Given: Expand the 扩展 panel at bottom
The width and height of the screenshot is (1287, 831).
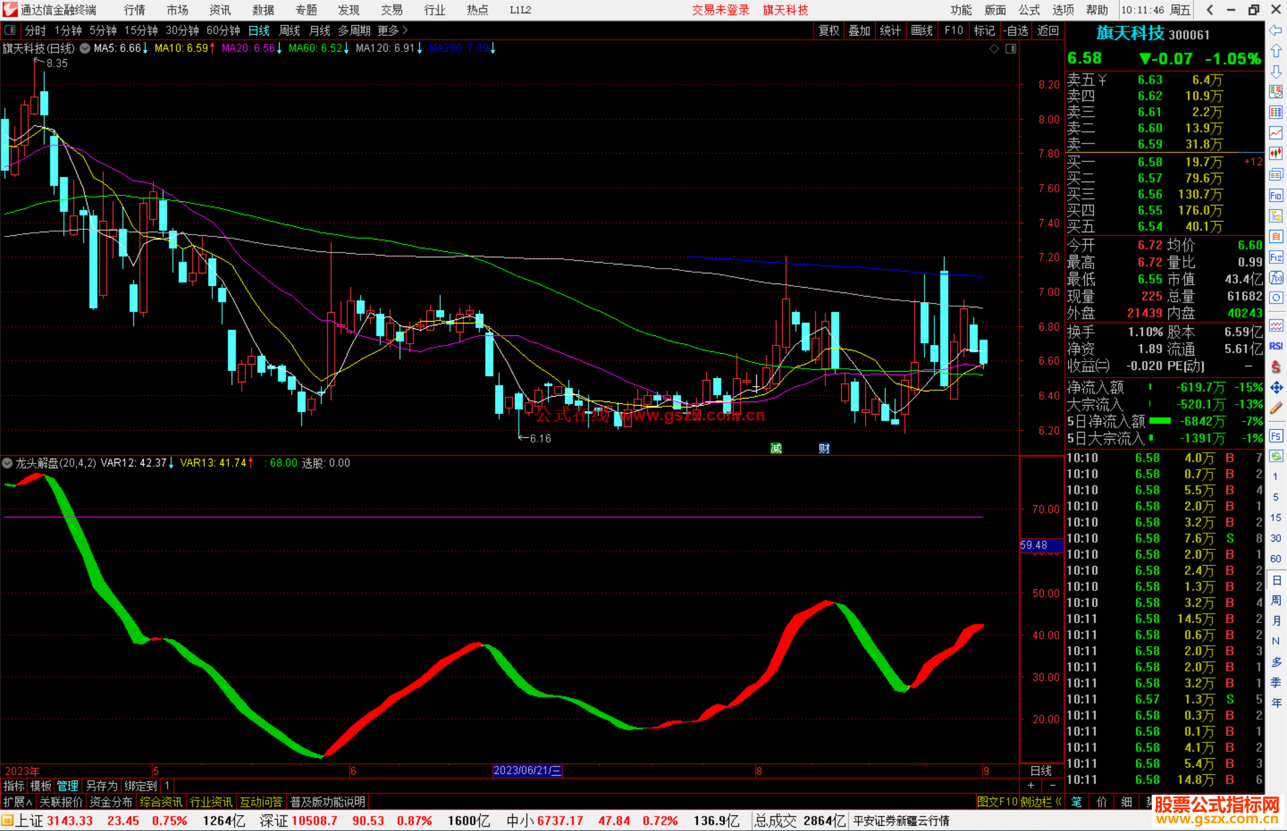Looking at the screenshot, I should 18,802.
